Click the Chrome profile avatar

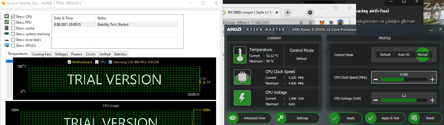pos(340,22)
